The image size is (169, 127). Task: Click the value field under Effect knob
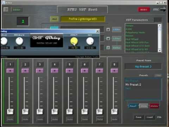point(74,48)
